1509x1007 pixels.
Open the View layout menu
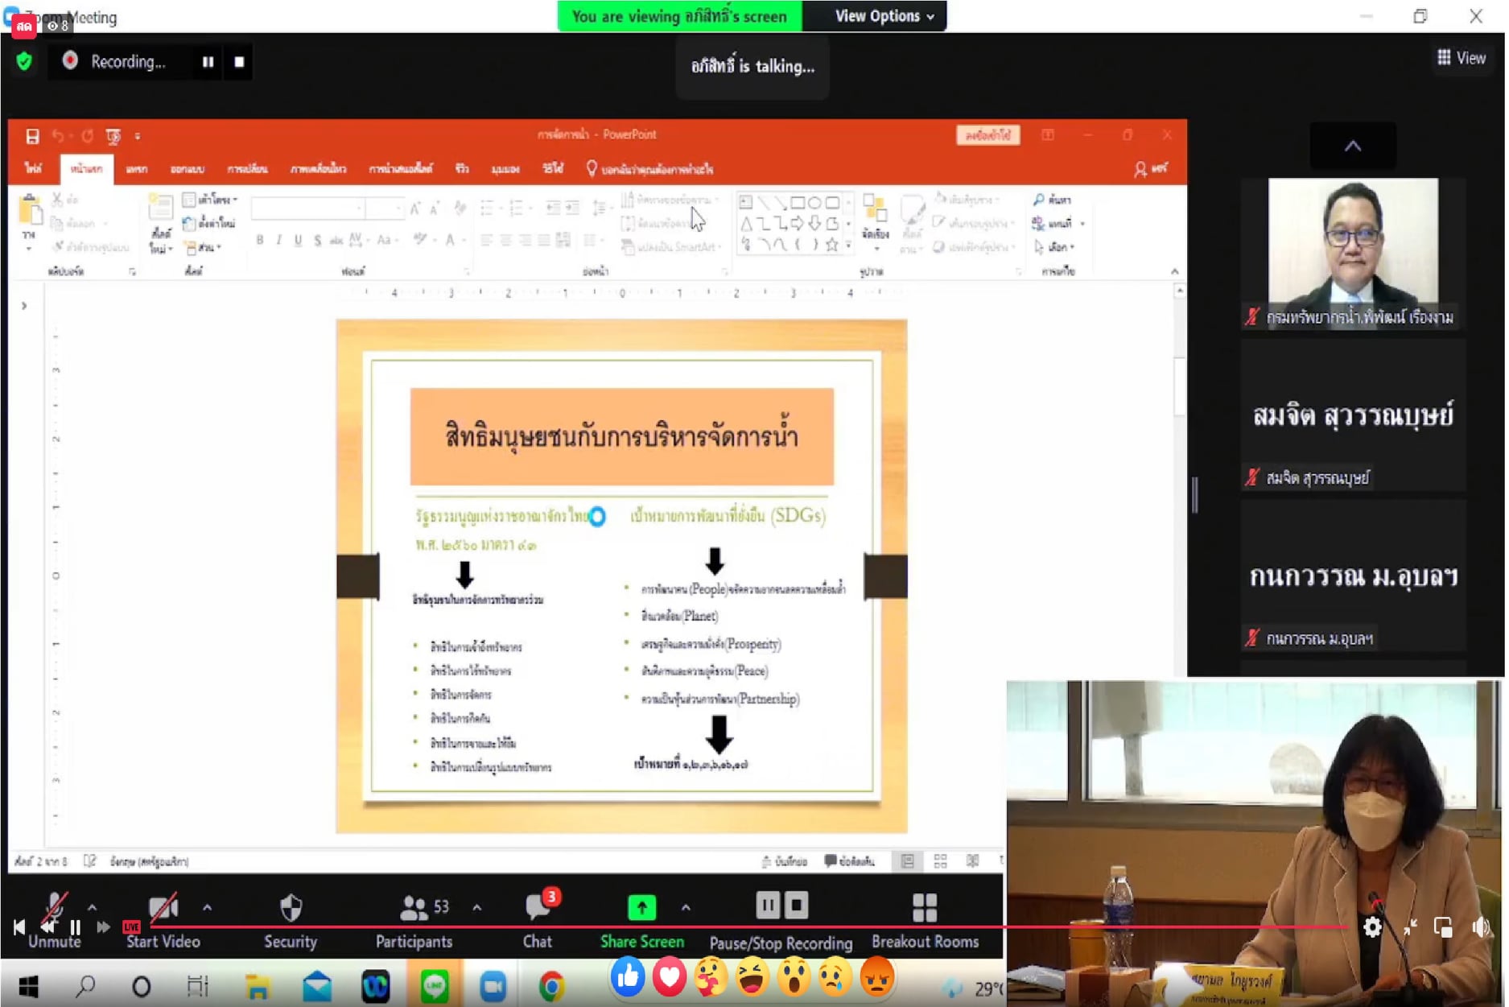[x=1462, y=58]
